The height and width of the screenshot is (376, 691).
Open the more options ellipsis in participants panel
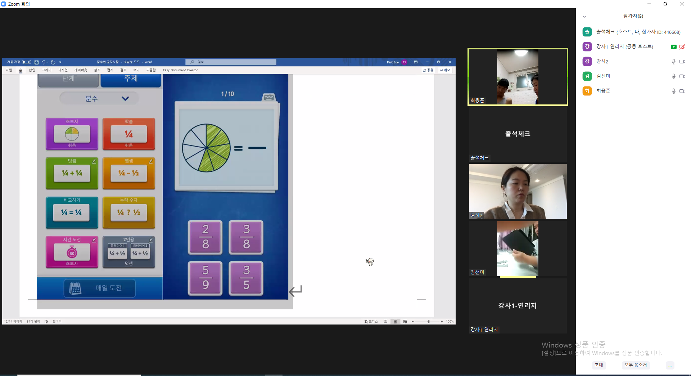[x=670, y=365]
